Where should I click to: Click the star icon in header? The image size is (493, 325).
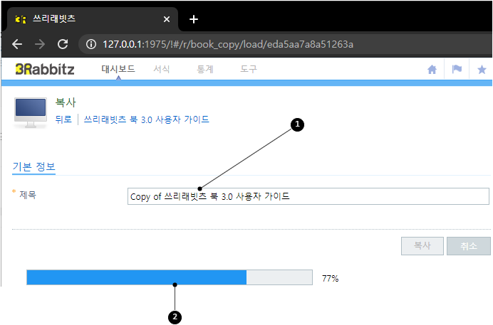pos(482,69)
